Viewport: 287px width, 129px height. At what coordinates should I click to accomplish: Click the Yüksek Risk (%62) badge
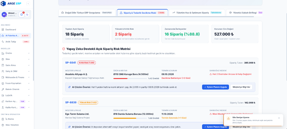(88, 102)
